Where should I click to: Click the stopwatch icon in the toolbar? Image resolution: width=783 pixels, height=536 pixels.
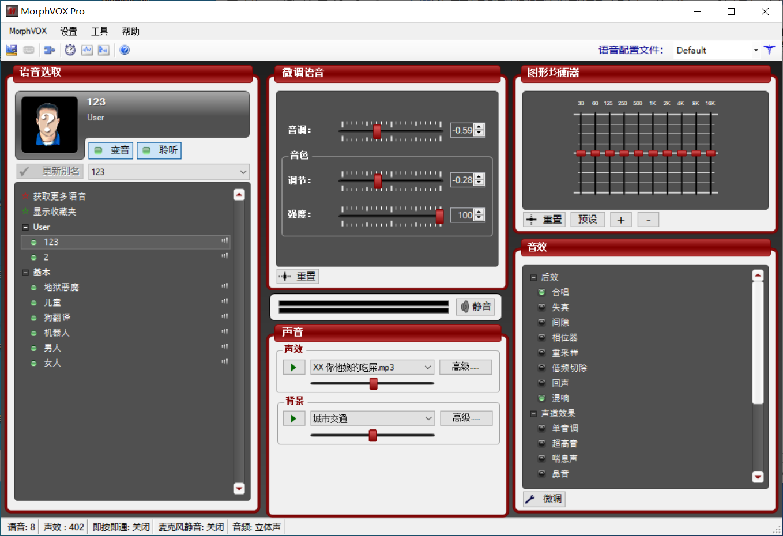pyautogui.click(x=70, y=50)
